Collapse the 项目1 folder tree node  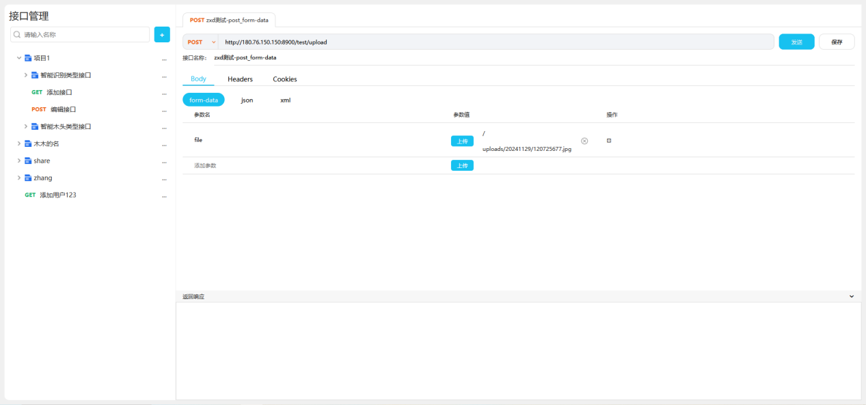point(19,58)
